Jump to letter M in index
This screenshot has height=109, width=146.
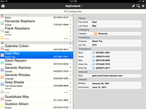[70, 67]
